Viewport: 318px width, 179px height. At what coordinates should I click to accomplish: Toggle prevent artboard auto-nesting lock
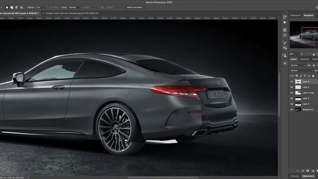point(309,76)
